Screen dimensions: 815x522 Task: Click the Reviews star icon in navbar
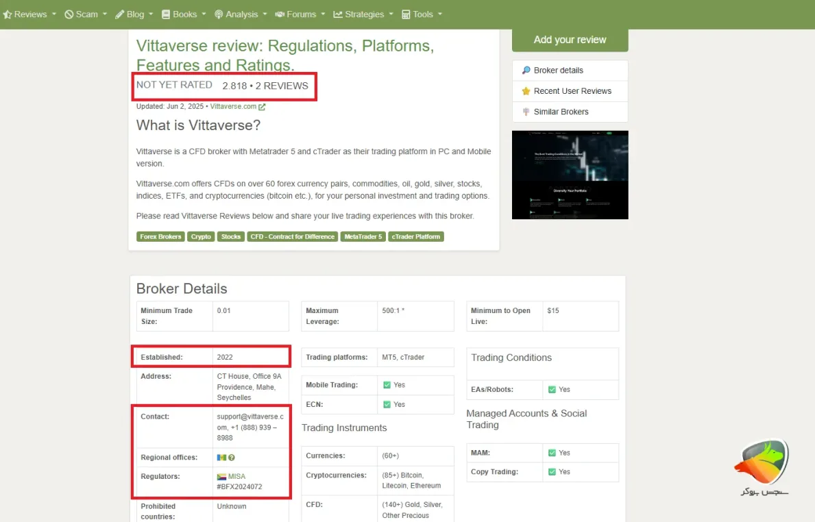pyautogui.click(x=8, y=14)
